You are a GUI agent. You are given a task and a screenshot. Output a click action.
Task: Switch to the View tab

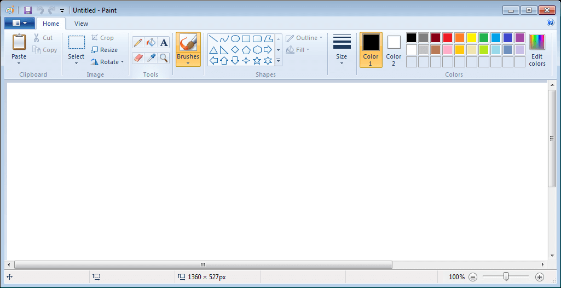pyautogui.click(x=81, y=24)
